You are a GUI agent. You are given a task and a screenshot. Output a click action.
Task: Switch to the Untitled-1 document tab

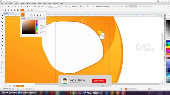click(6, 13)
